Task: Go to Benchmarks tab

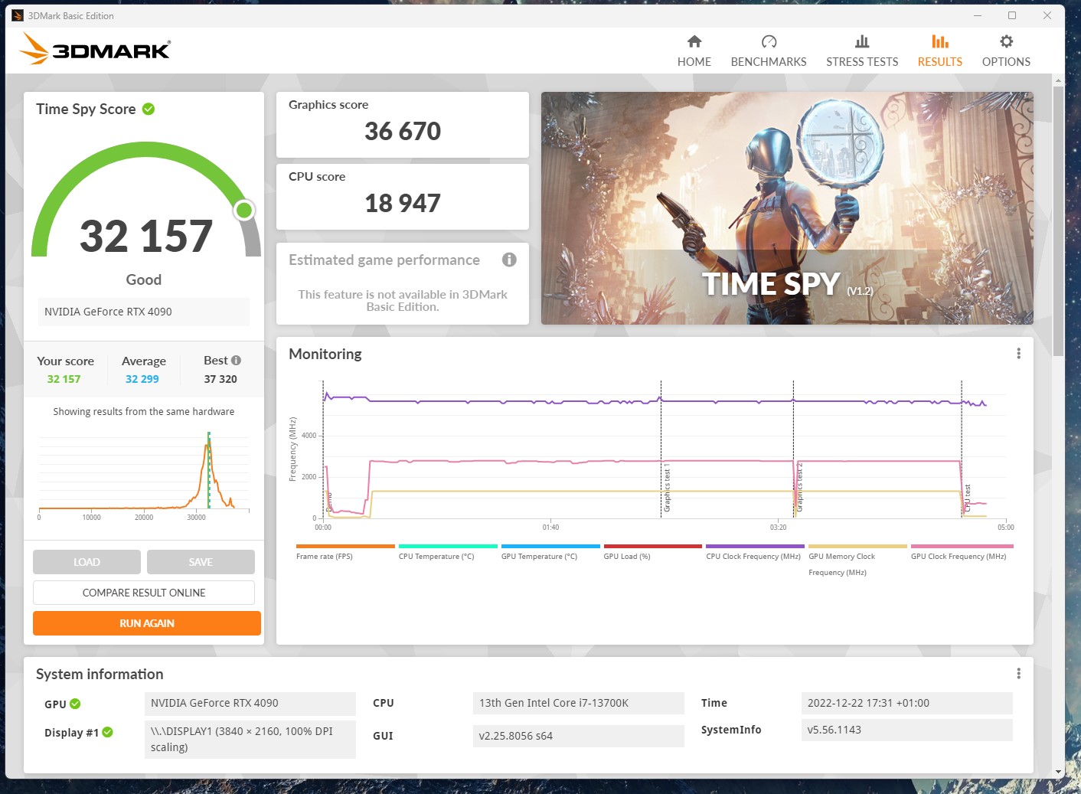Action: pyautogui.click(x=769, y=51)
